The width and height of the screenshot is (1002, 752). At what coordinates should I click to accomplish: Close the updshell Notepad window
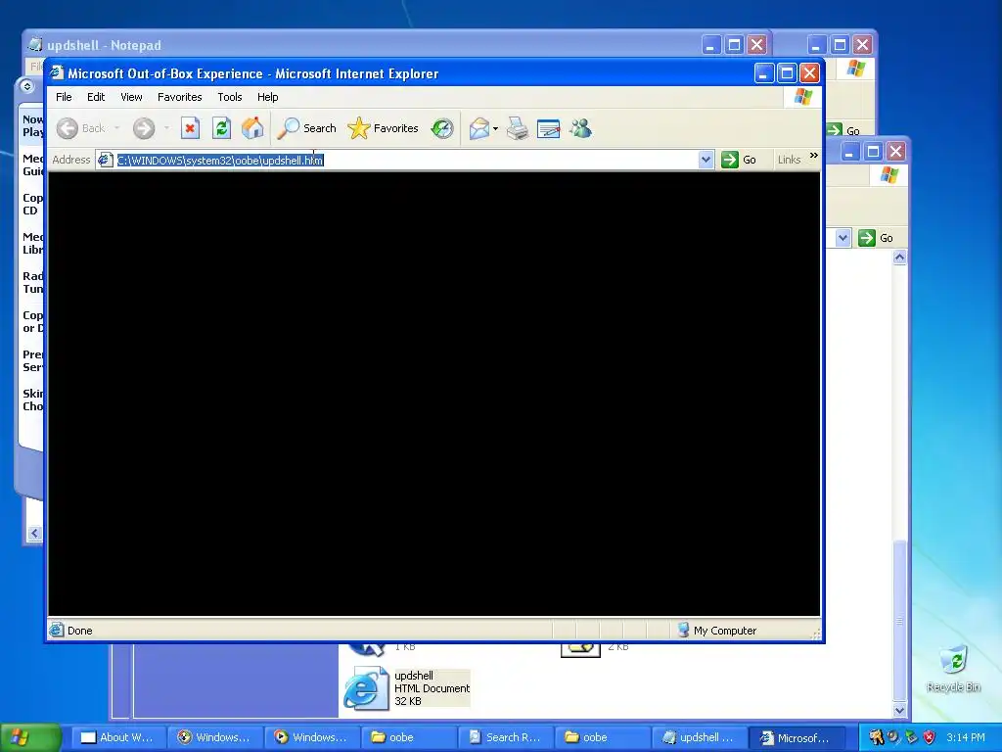point(757,45)
